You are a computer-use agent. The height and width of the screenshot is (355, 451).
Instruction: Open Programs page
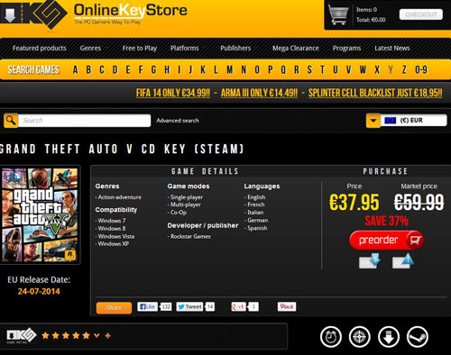point(346,48)
